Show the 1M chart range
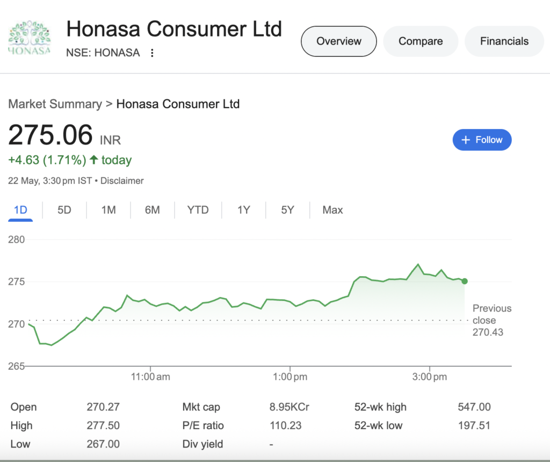Viewport: 550px width, 462px height. [x=108, y=210]
